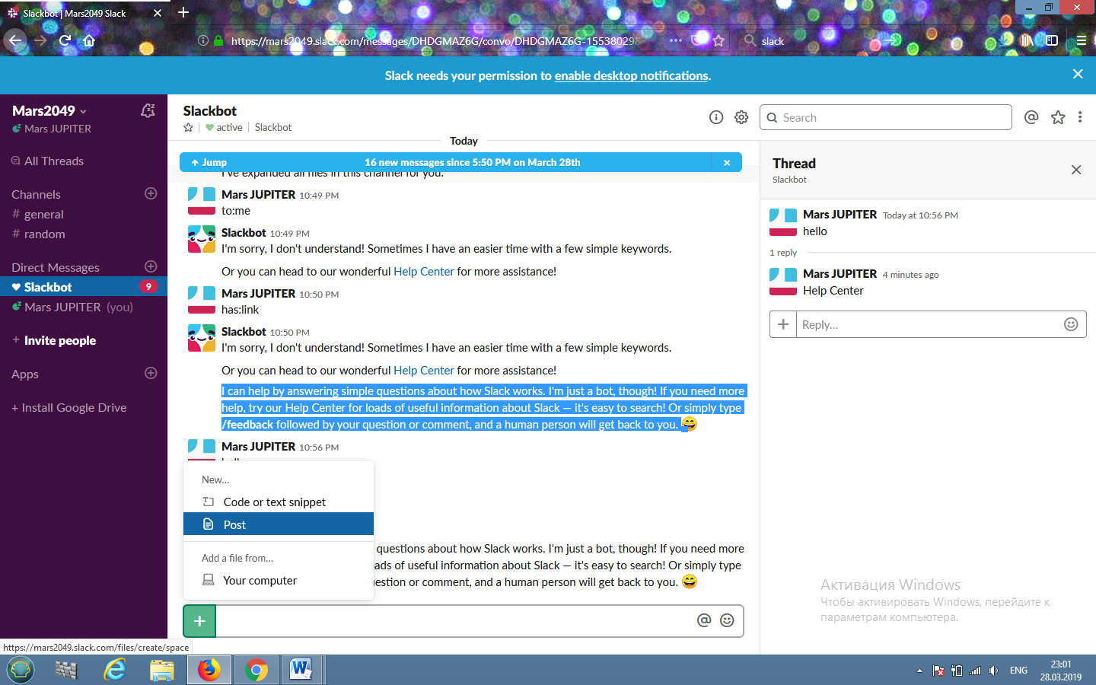Open a new browser tab

(x=183, y=12)
